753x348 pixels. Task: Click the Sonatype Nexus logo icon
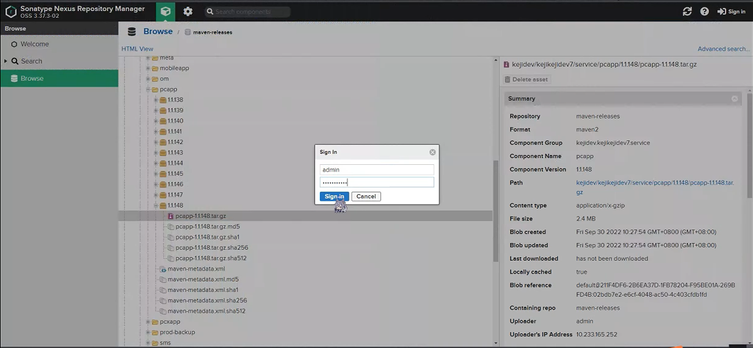(10, 12)
